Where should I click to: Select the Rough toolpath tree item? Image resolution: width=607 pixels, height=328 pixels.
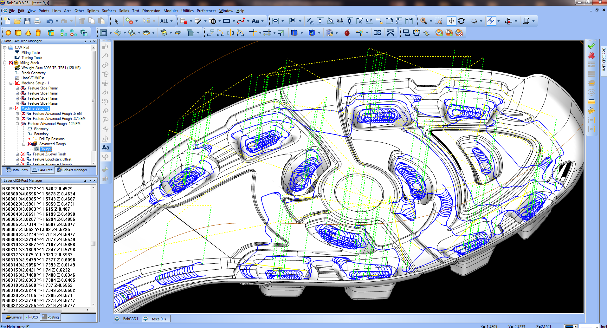45,149
